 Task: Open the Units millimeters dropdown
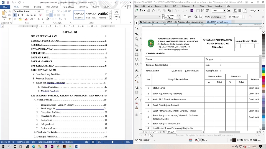225,17
